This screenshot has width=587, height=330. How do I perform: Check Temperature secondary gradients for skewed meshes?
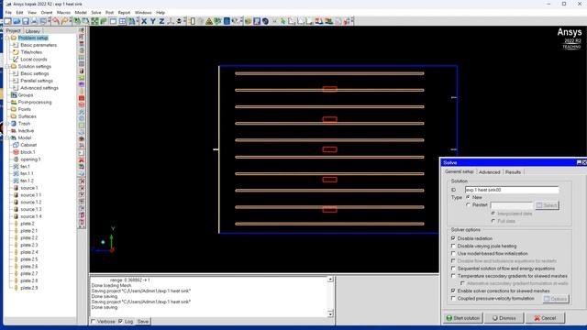[x=453, y=276]
